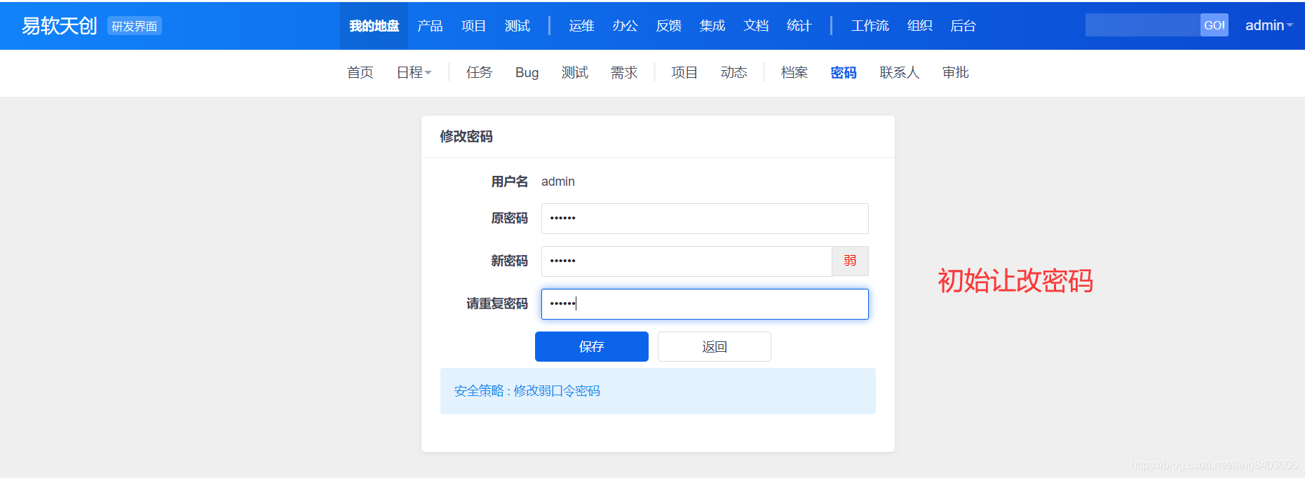Click the 安全策略 修改弱口令密码 notice text
The height and width of the screenshot is (478, 1305).
[527, 391]
